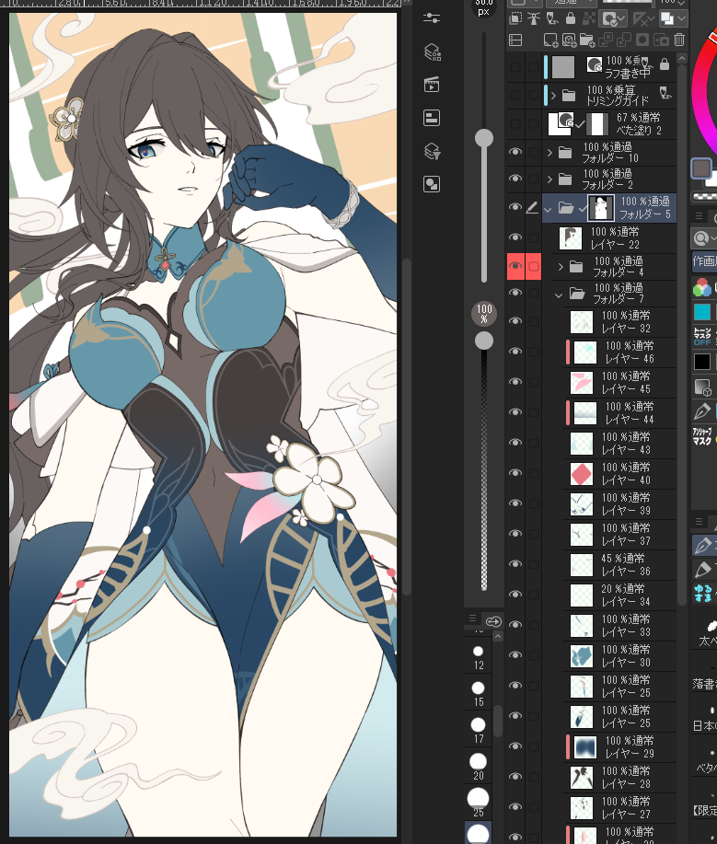Show the べた塗り 2 layer via visibility box

[515, 124]
